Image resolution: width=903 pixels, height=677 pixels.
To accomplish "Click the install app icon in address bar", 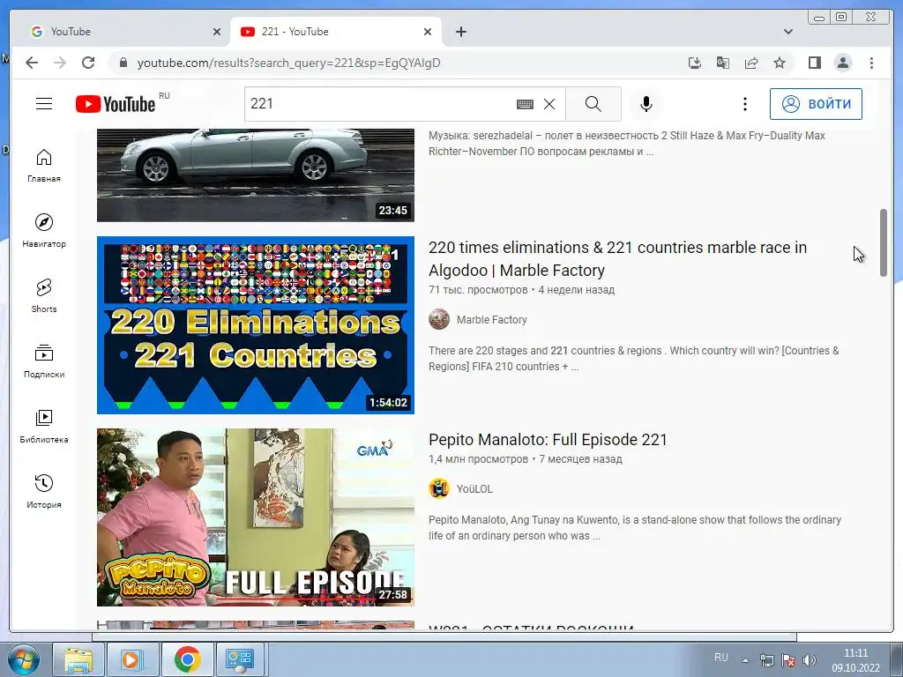I will point(695,63).
